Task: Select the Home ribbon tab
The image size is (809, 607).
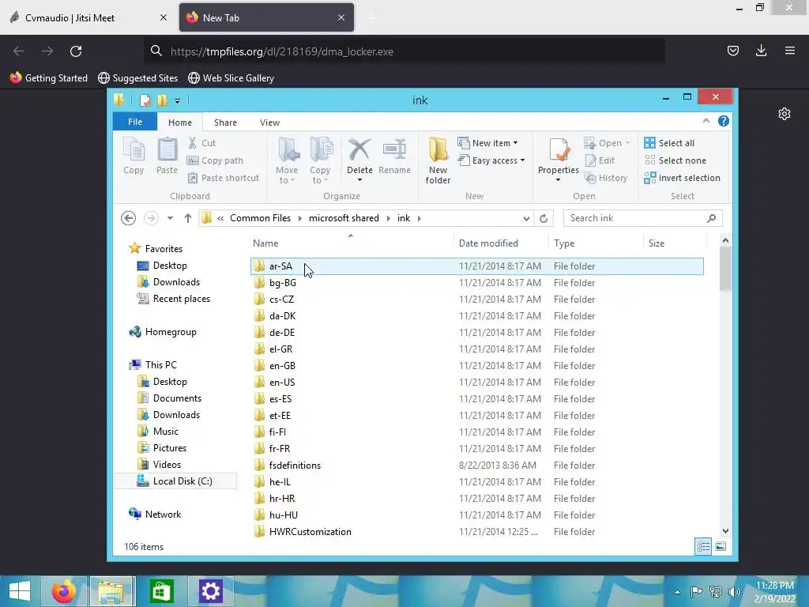Action: tap(180, 123)
